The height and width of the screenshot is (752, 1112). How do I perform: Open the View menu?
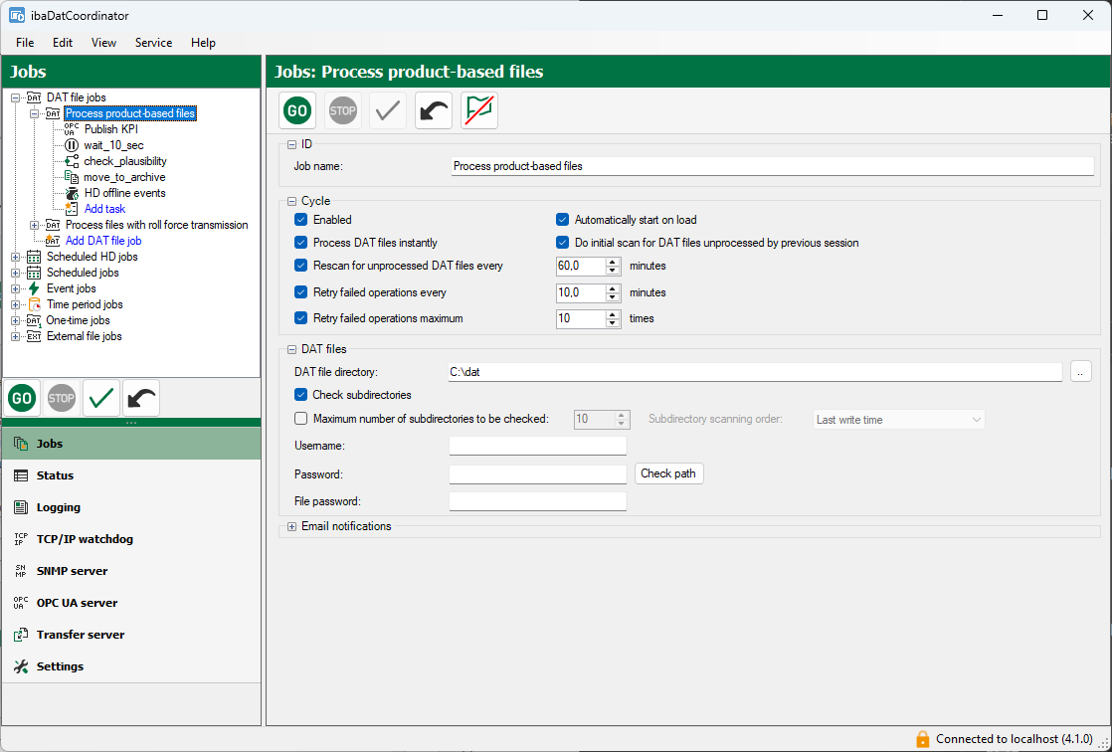tap(103, 43)
